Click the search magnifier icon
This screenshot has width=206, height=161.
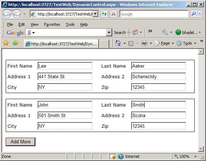pos(194,14)
